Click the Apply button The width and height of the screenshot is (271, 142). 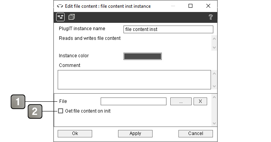click(x=135, y=134)
